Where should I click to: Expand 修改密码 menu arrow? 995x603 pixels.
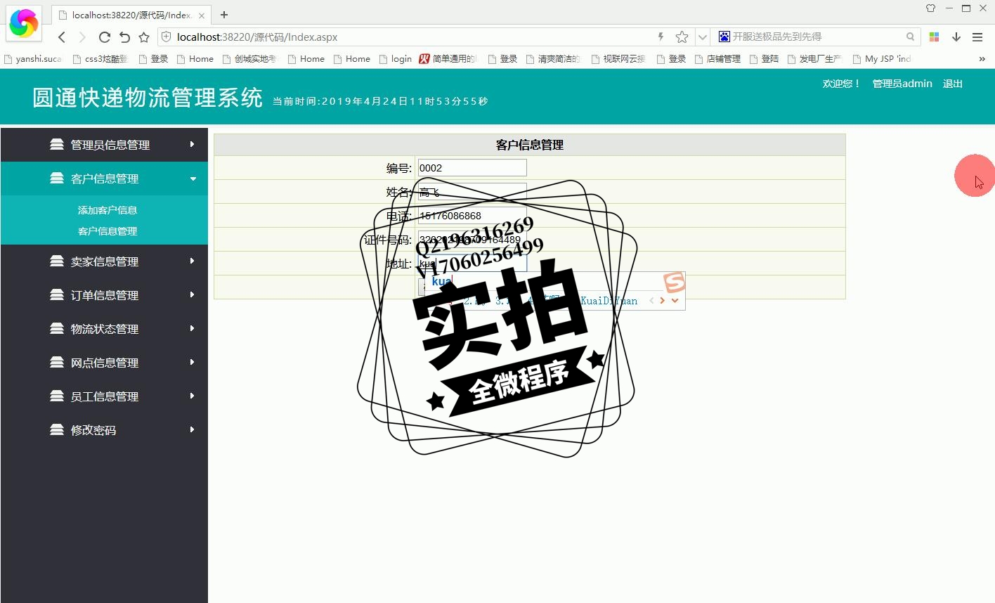coord(193,429)
